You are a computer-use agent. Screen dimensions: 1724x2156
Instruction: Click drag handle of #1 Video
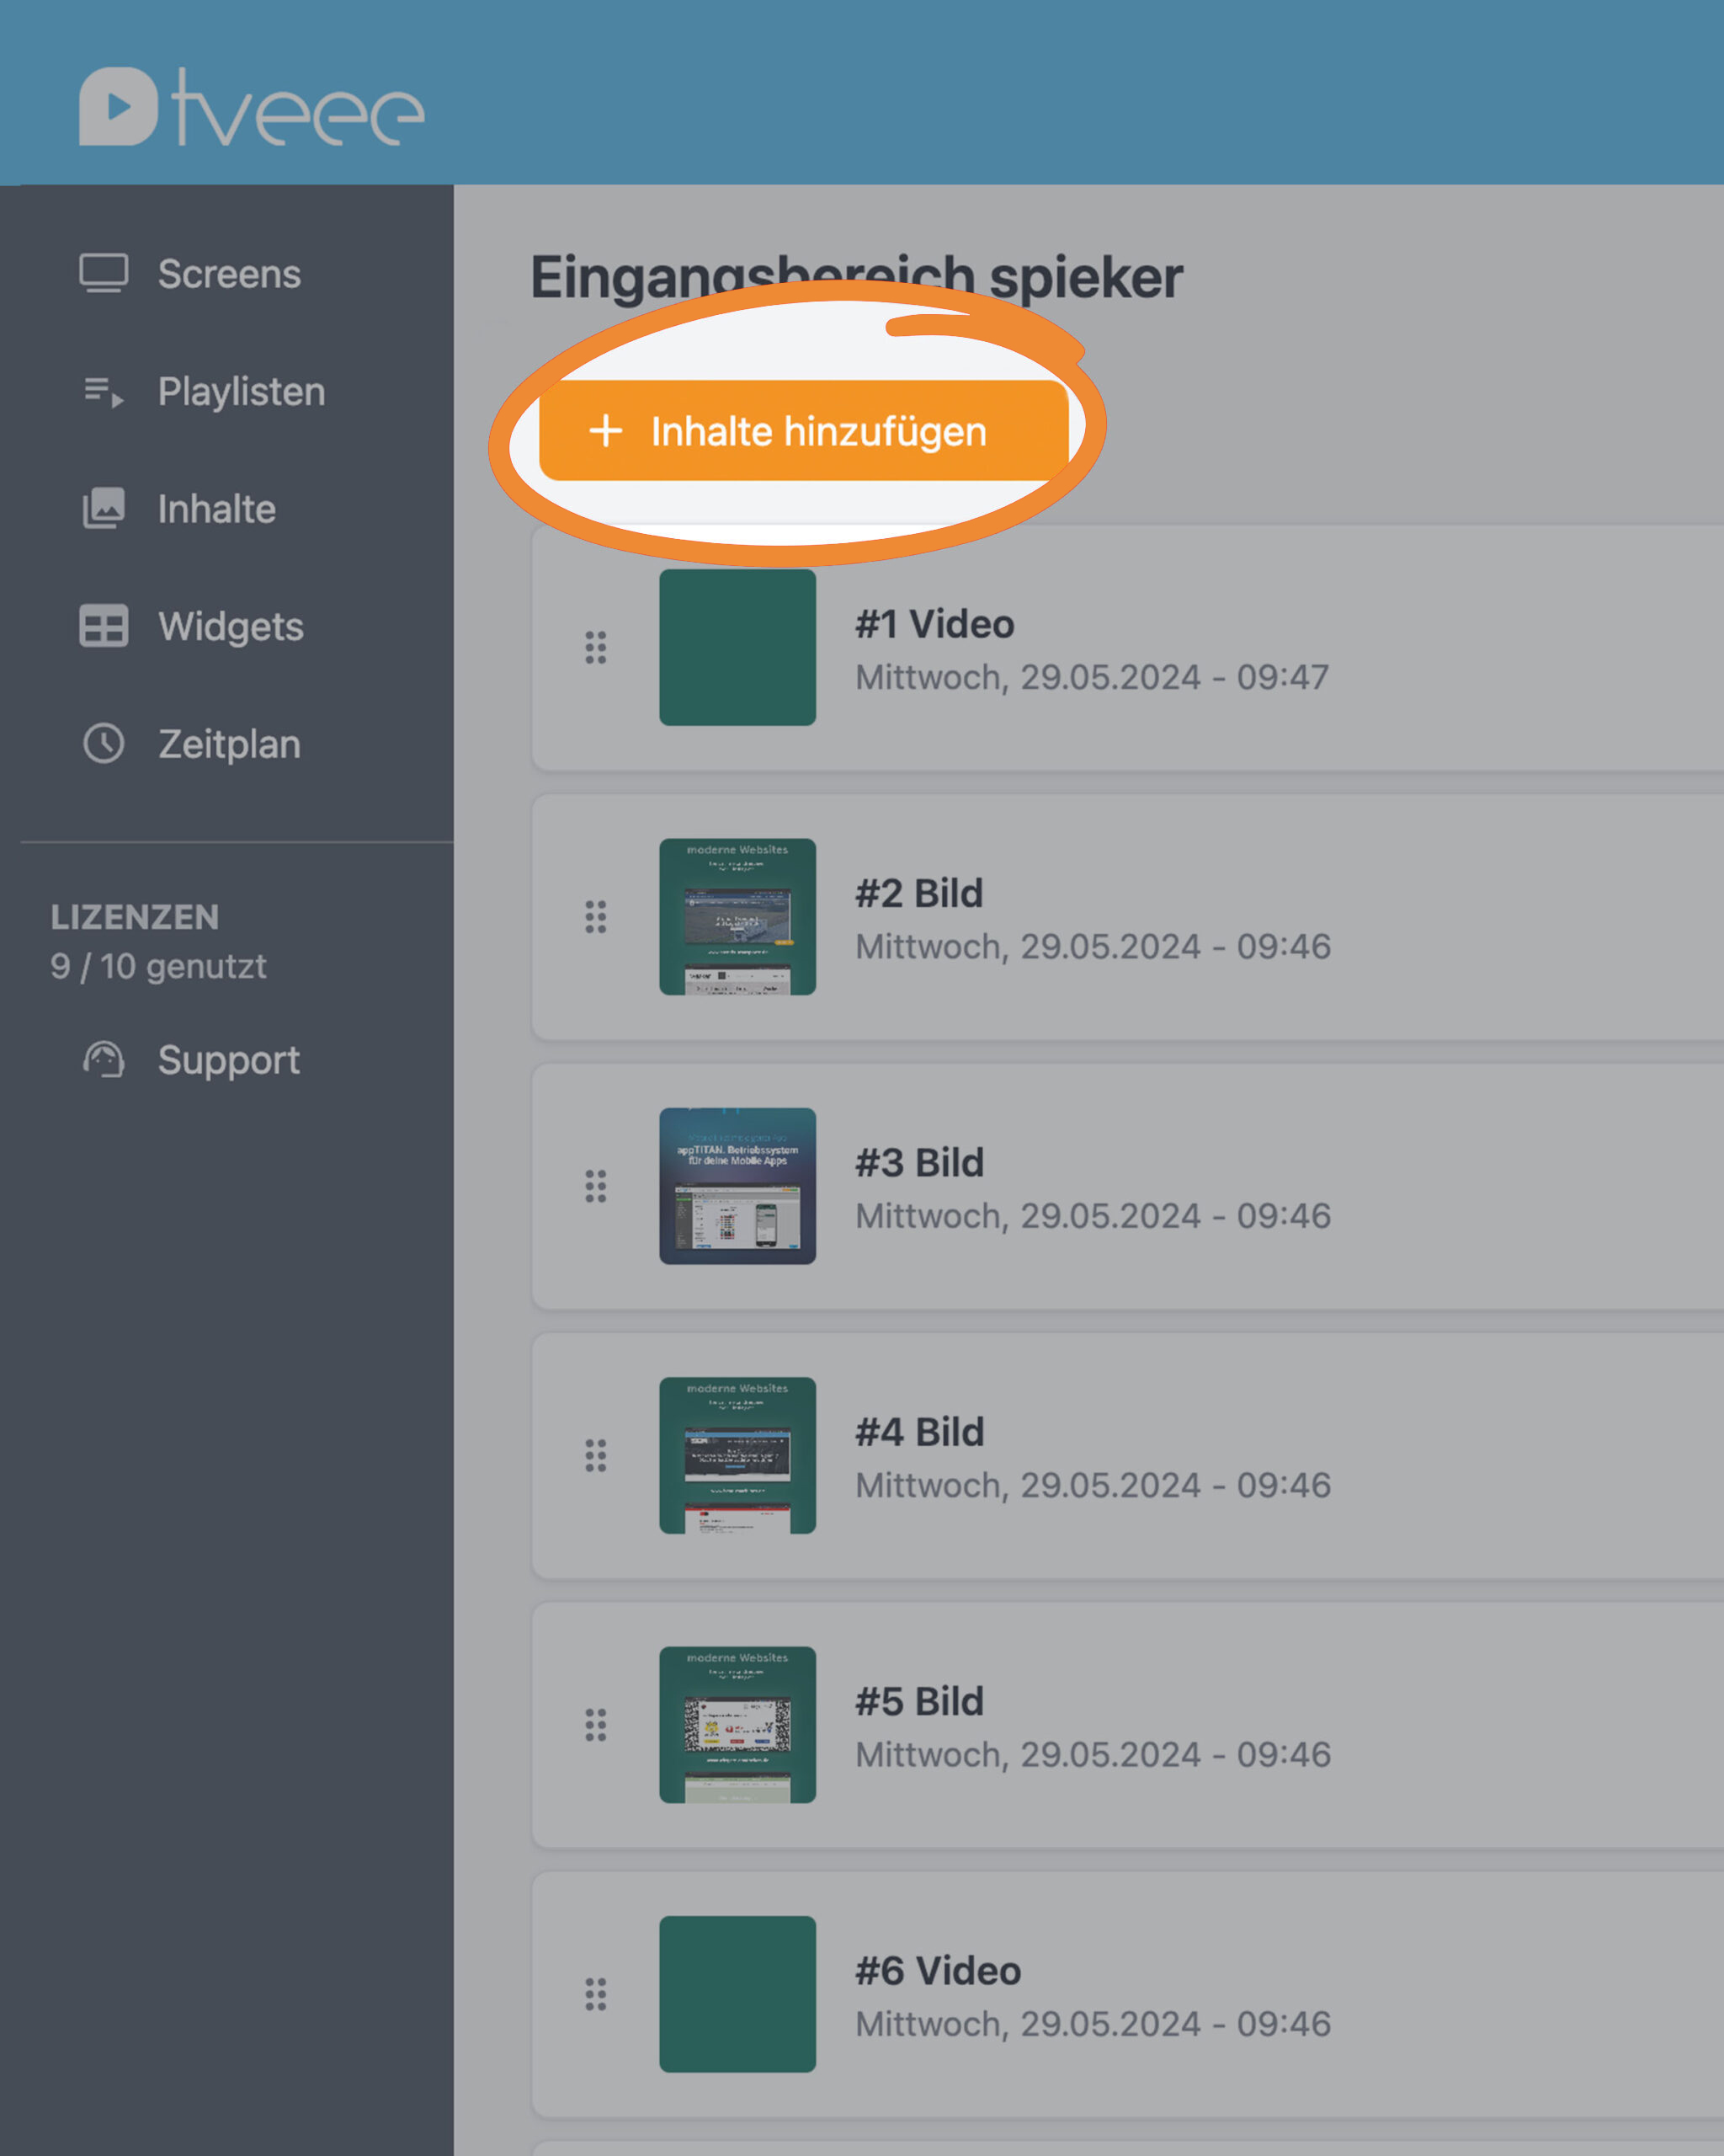[596, 648]
